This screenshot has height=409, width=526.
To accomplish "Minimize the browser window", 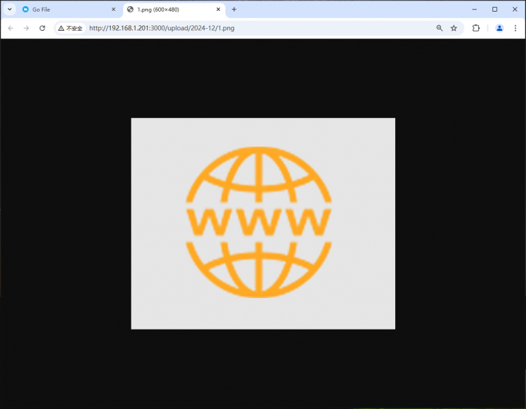I will (474, 10).
